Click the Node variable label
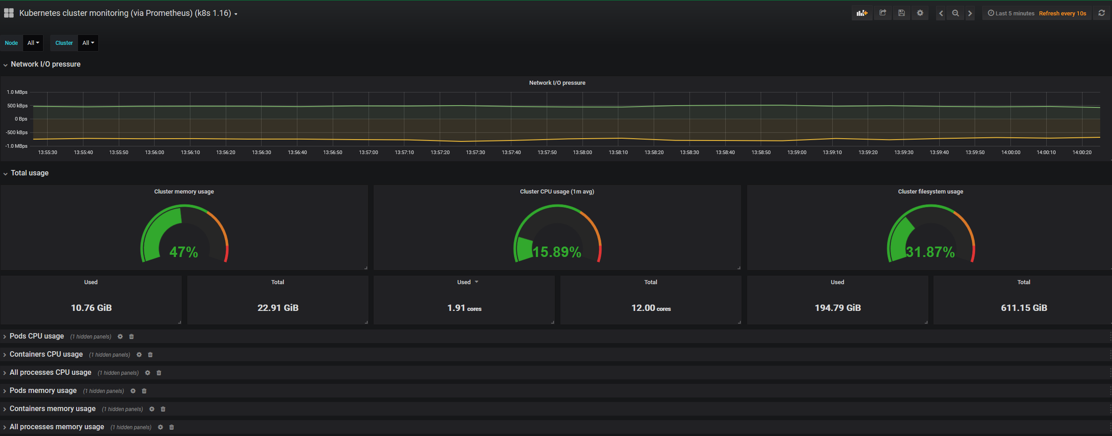 click(x=11, y=43)
